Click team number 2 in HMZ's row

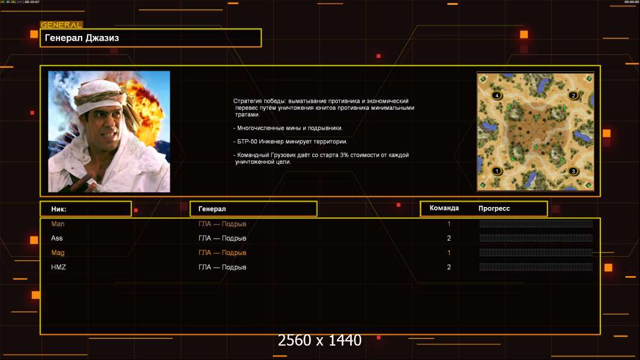[x=449, y=267]
